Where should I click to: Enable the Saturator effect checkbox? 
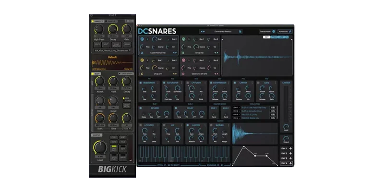pos(164,83)
